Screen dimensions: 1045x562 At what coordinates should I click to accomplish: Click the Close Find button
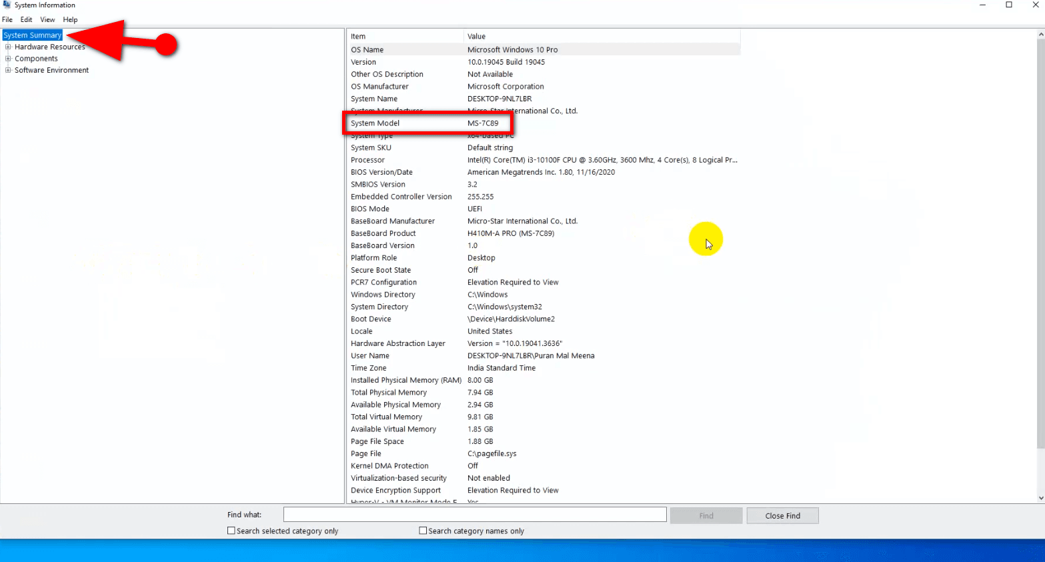tap(782, 515)
